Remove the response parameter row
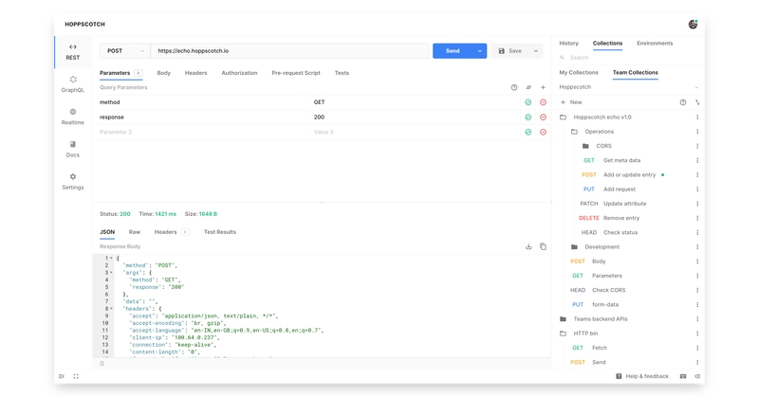The image size is (759, 397). (543, 117)
